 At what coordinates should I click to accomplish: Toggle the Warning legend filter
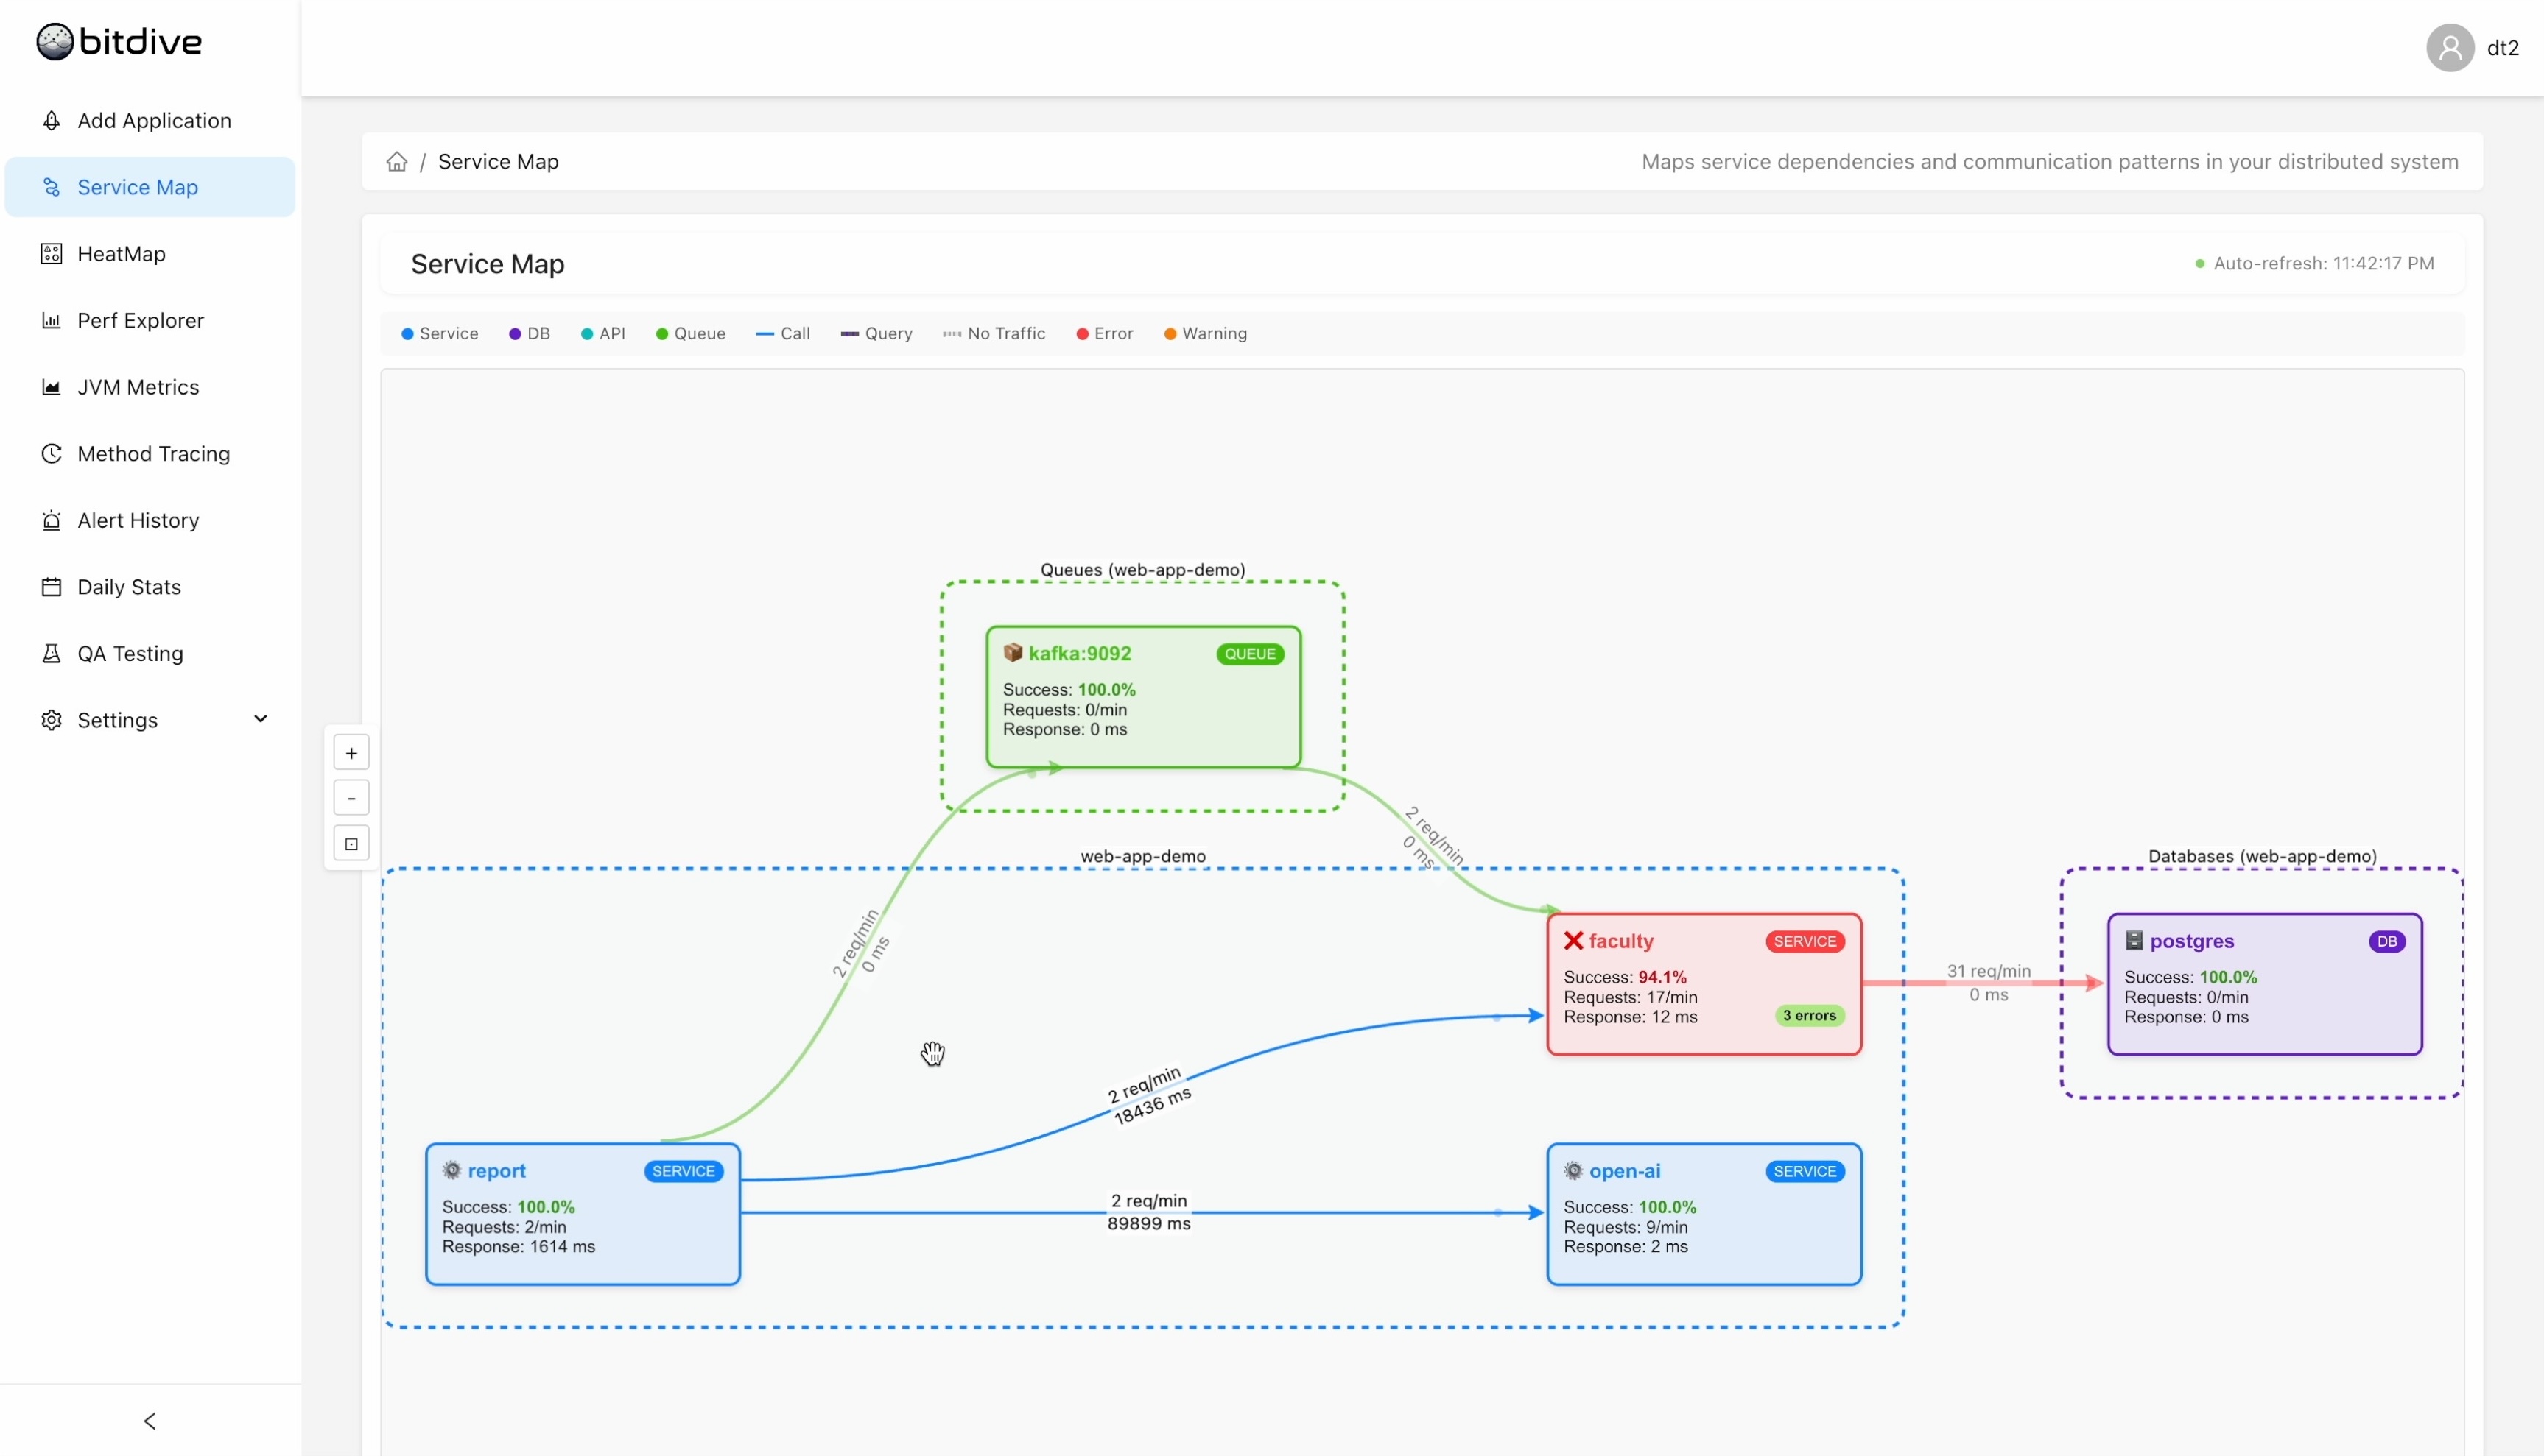coord(1204,333)
